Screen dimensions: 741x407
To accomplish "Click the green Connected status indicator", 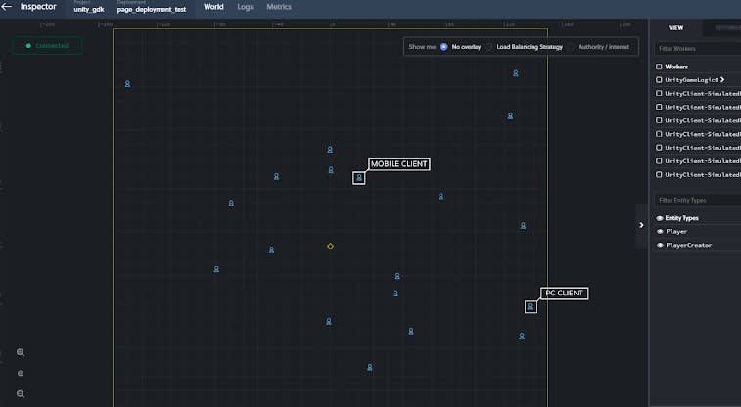I will click(x=47, y=46).
